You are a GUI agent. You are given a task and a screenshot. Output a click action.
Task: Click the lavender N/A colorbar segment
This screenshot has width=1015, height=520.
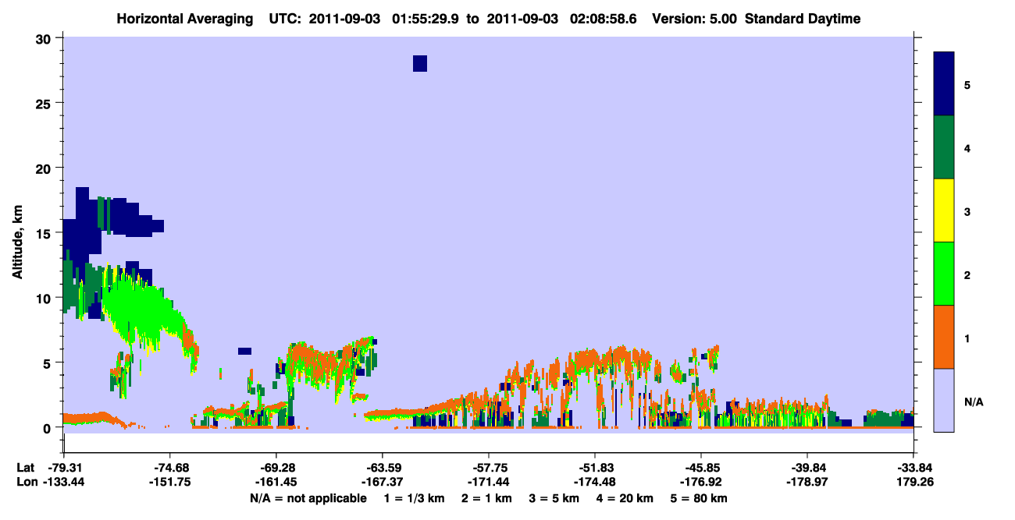[944, 399]
